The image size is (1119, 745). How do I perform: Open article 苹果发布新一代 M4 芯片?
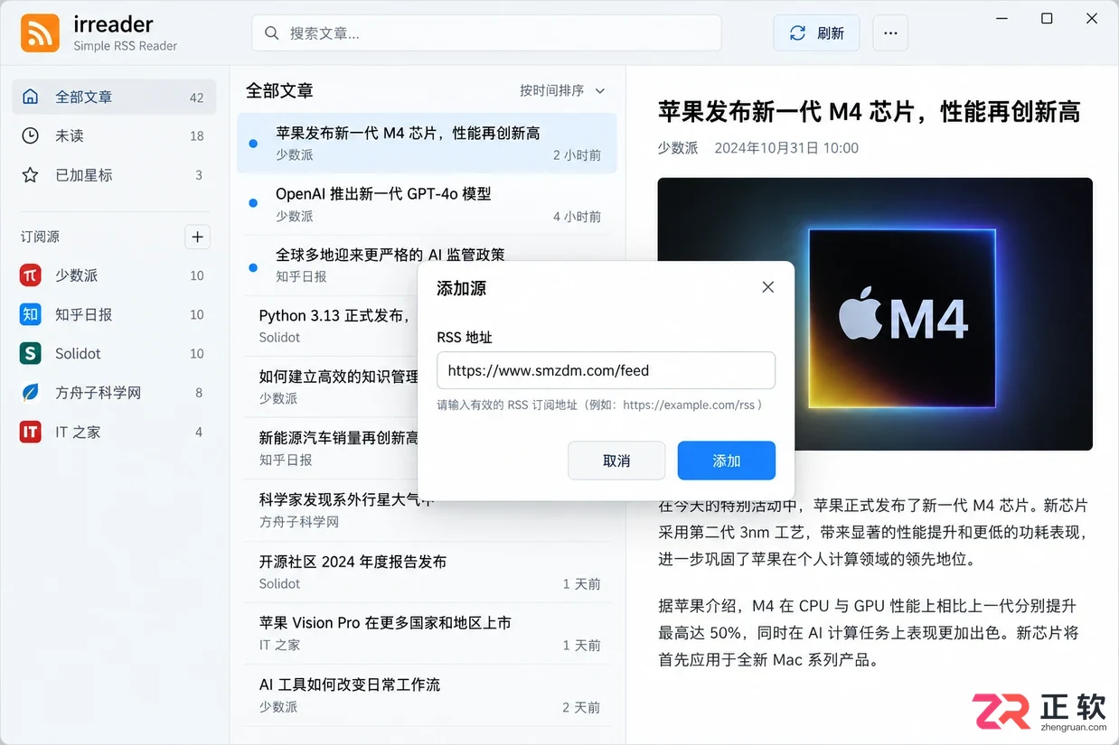tap(427, 143)
